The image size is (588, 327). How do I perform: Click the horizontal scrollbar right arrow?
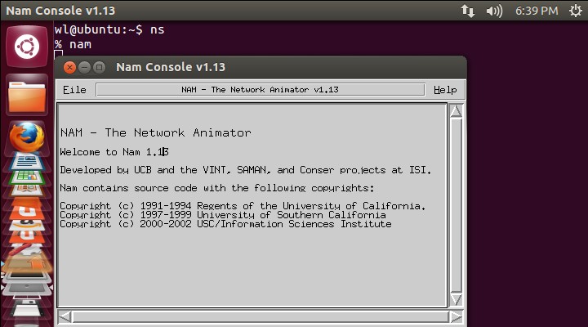point(456,317)
